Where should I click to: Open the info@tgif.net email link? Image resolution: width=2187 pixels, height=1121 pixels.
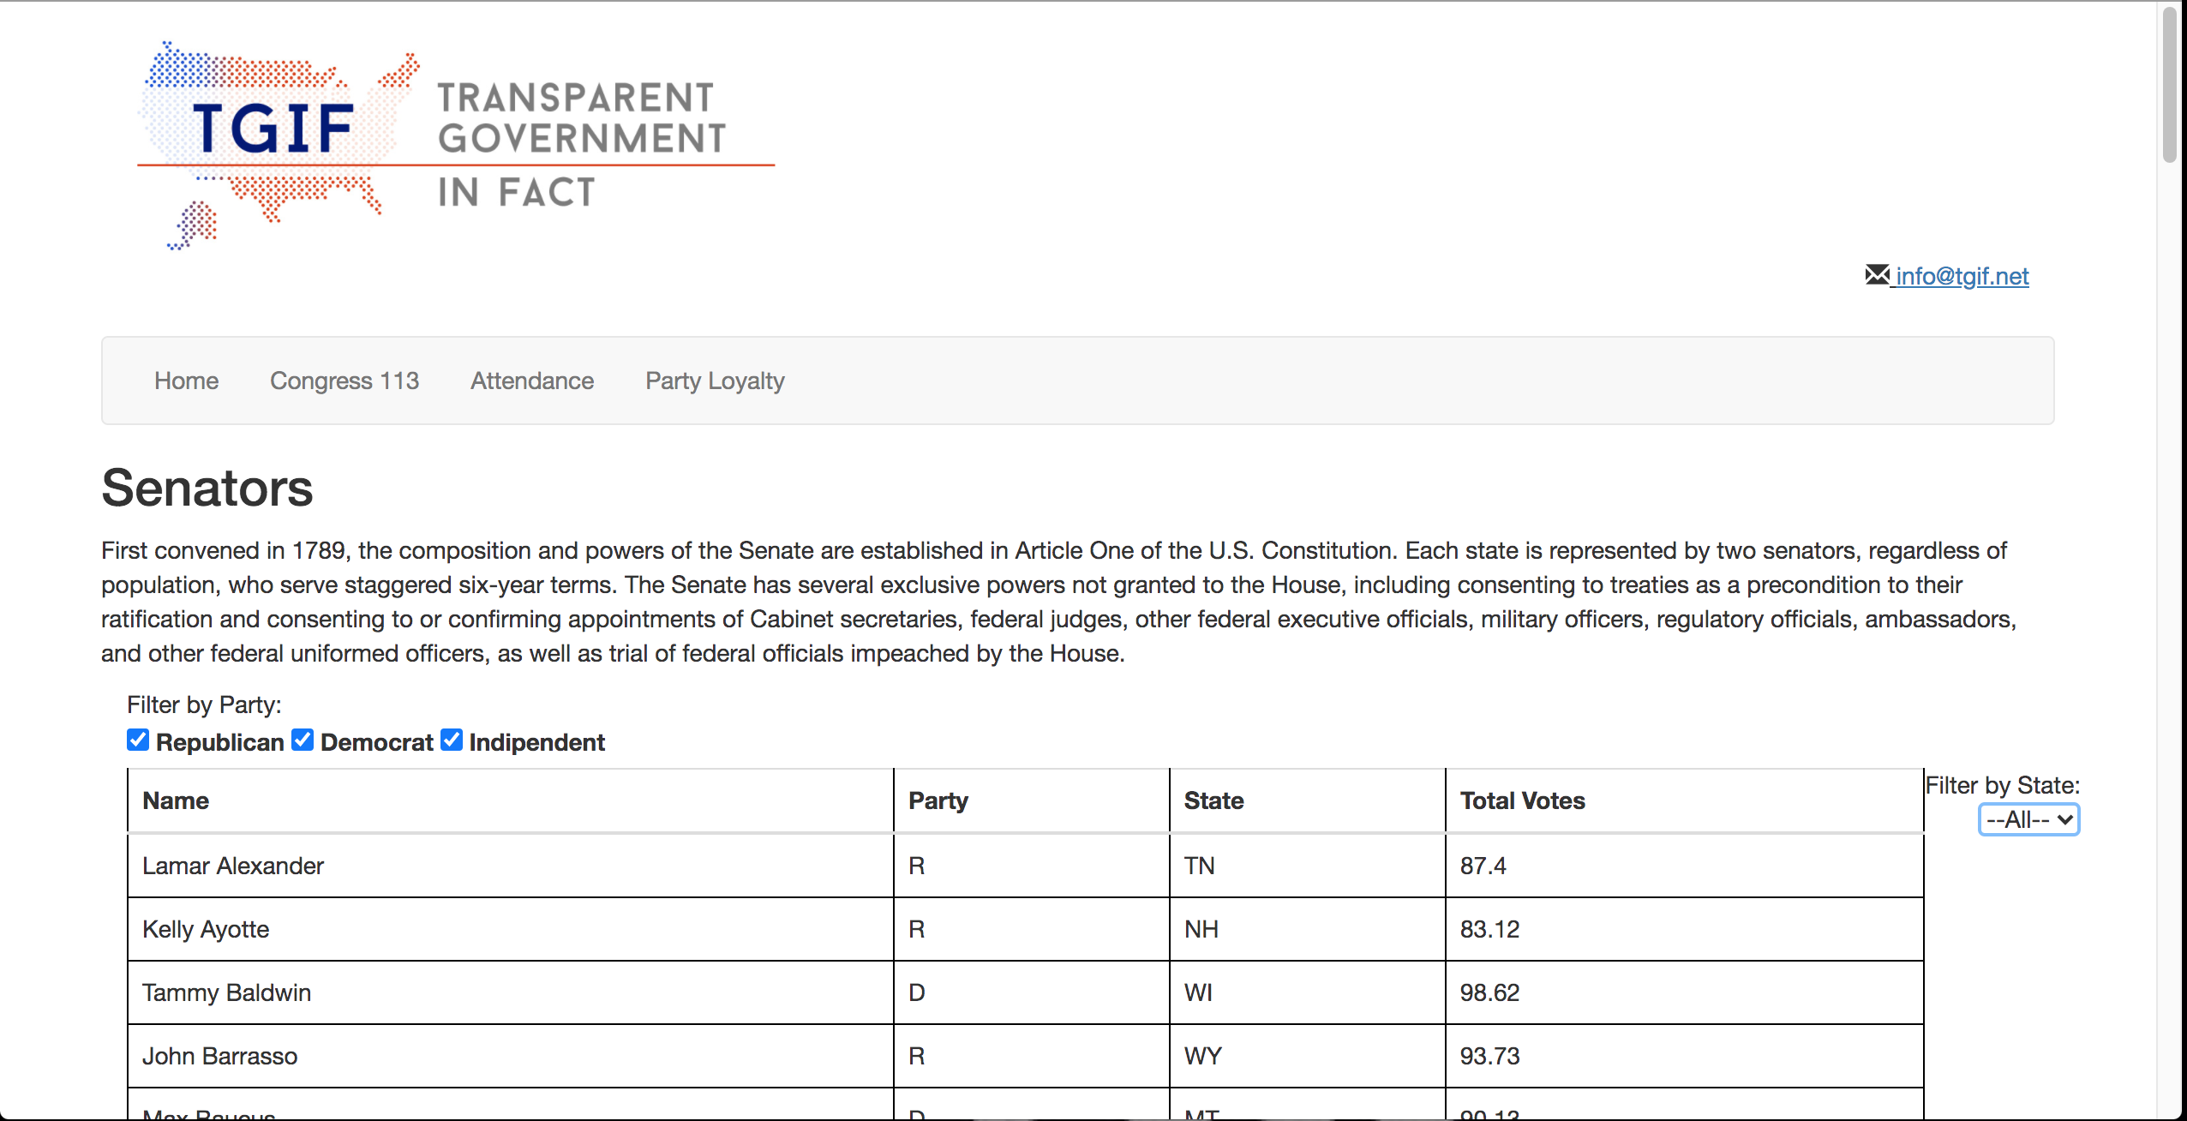[1962, 276]
